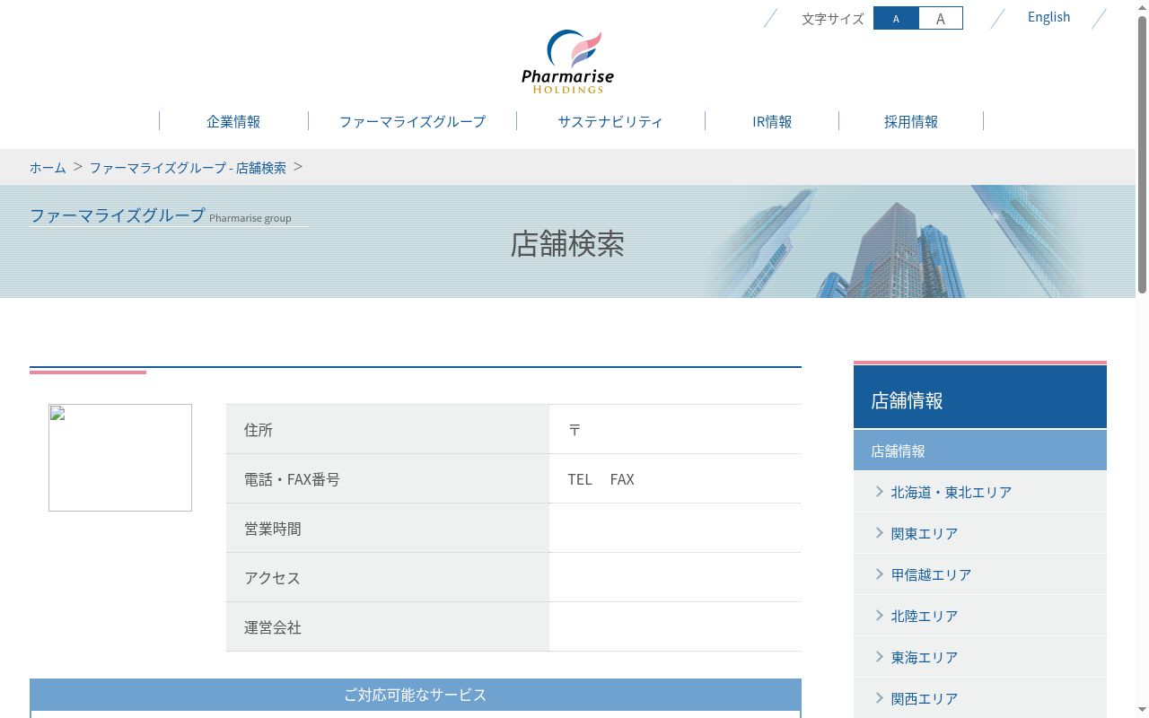1149x718 pixels.
Task: Go to ホーム breadcrumb link
Action: (x=48, y=168)
